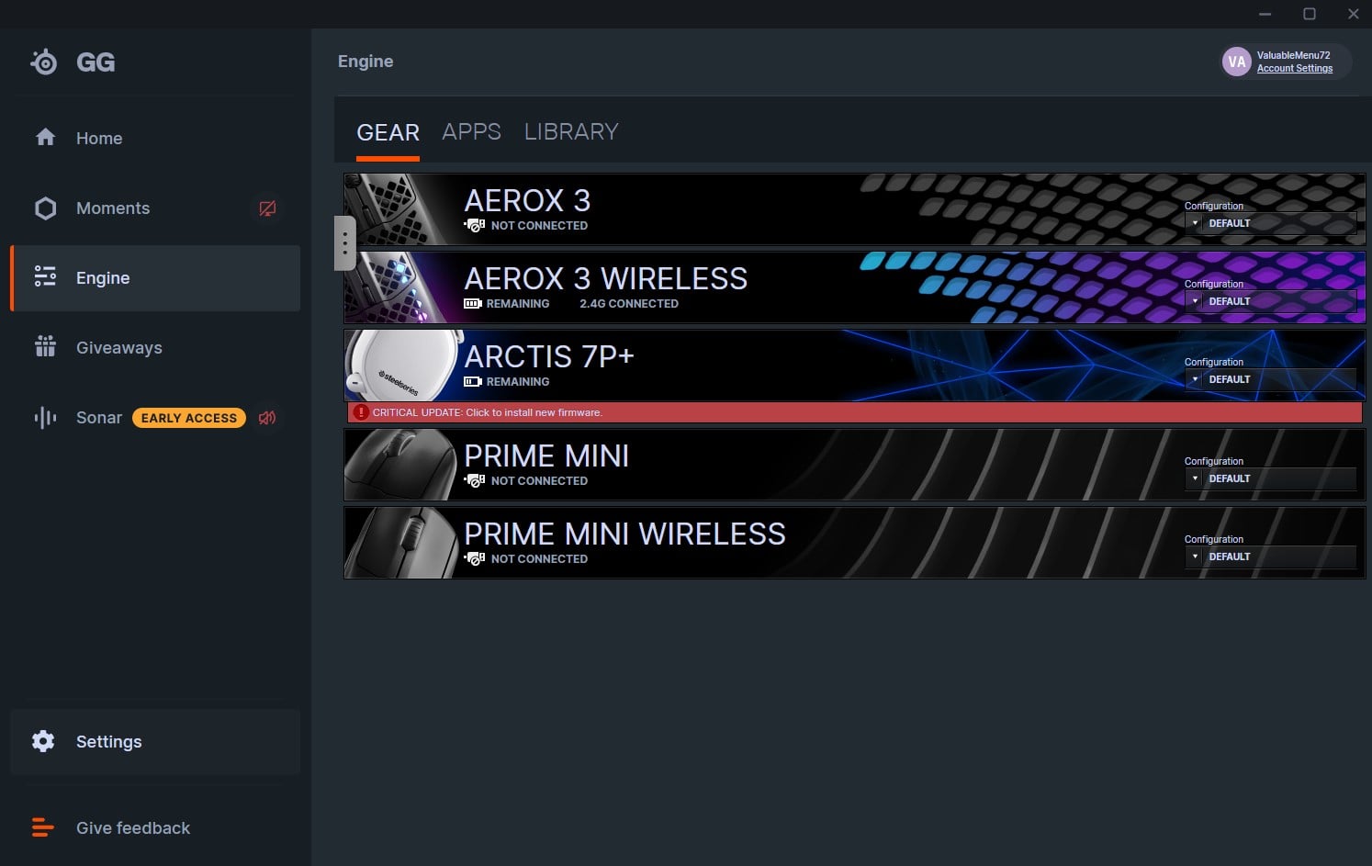Viewport: 1372px width, 866px height.
Task: Click the red critical update warning icon
Action: click(361, 412)
